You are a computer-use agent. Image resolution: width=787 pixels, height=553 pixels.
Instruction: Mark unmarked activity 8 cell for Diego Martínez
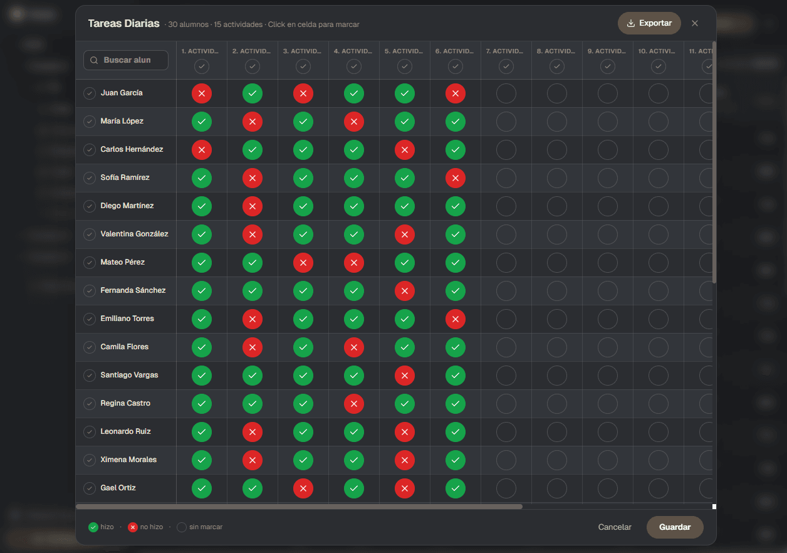click(557, 207)
